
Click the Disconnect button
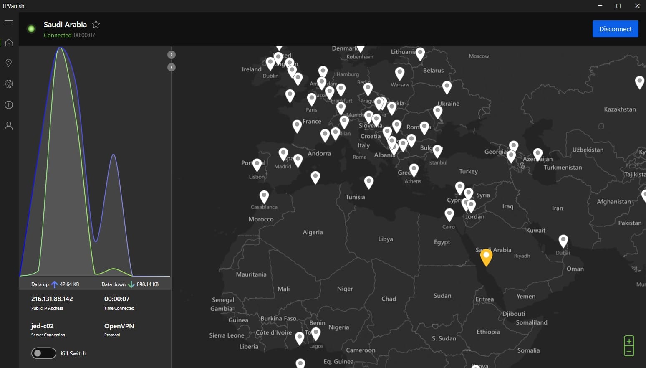pyautogui.click(x=616, y=29)
